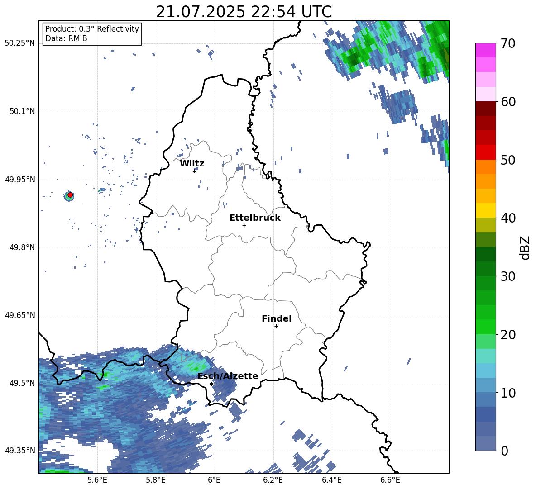Click the dark maroon 58-60 dBZ color band

click(485, 108)
